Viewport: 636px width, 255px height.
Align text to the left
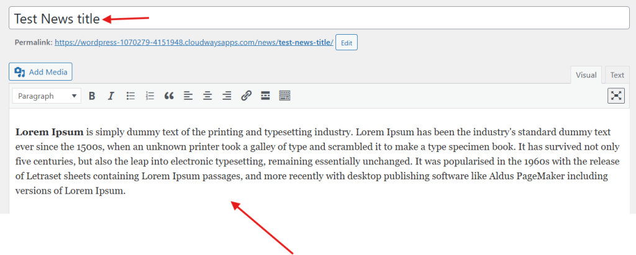coord(188,96)
